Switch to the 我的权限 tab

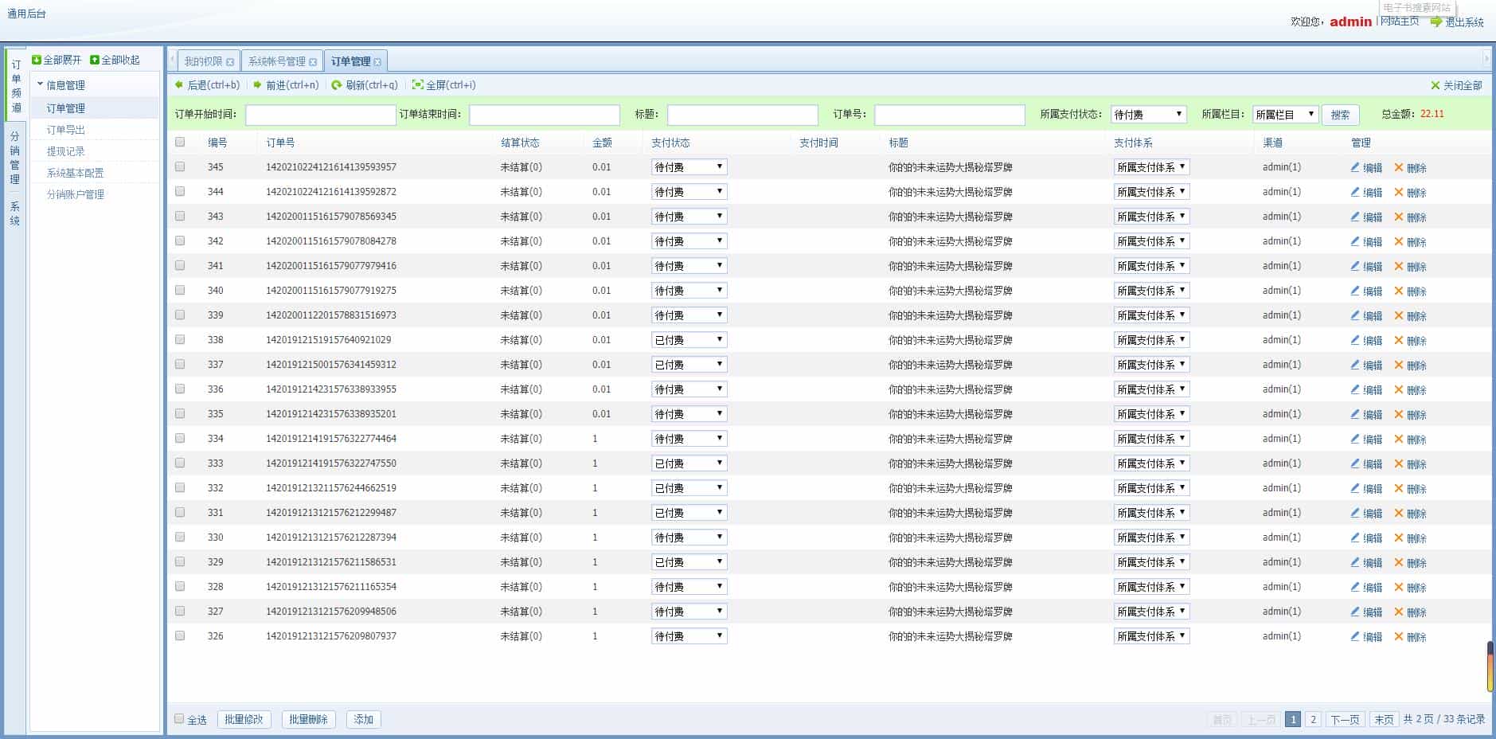203,61
